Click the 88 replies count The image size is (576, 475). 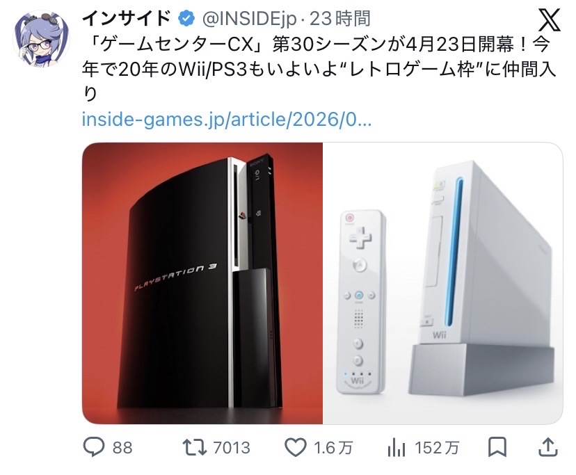click(x=122, y=448)
